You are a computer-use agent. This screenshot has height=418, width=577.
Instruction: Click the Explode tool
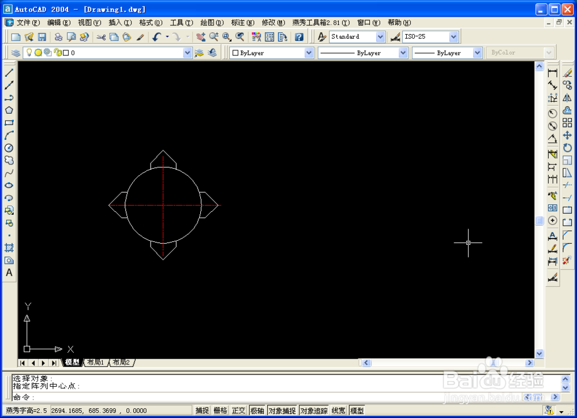point(567,260)
